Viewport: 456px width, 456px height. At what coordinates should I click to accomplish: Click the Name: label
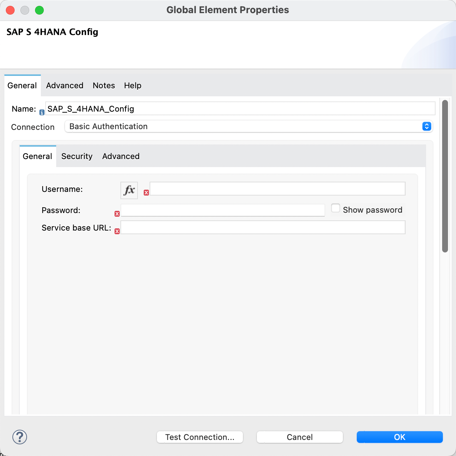point(24,109)
